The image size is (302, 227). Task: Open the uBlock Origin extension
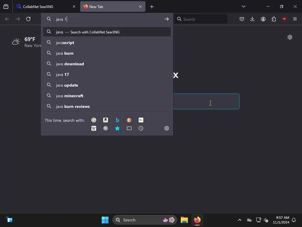[x=284, y=19]
